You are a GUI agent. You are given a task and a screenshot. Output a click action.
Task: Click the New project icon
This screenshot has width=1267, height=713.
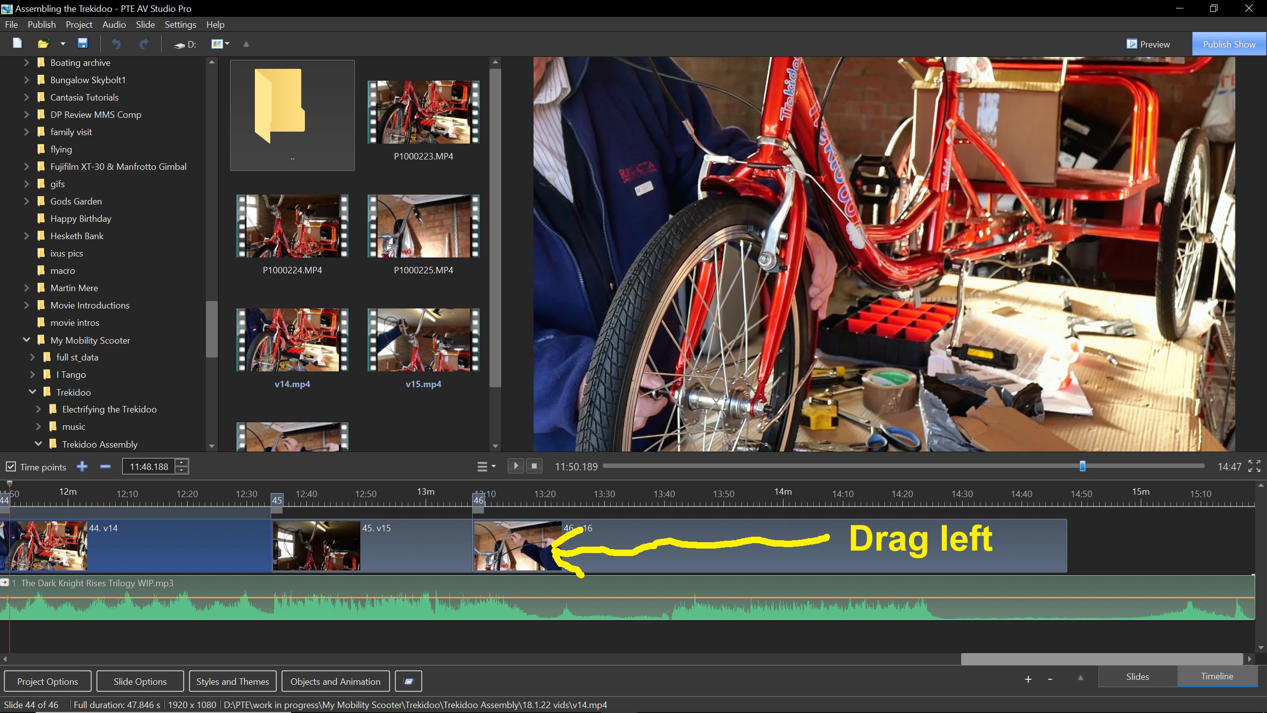pos(17,44)
